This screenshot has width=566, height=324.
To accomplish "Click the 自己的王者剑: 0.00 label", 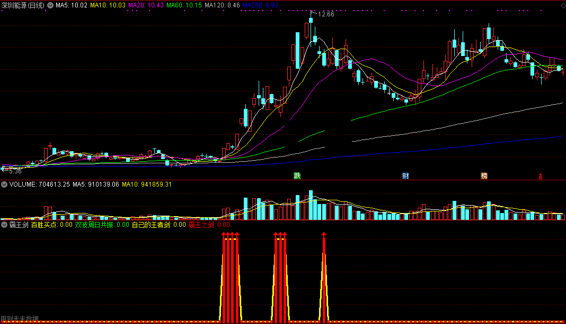I will point(159,225).
